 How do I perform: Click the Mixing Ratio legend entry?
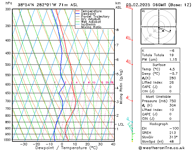pos(91,27)
